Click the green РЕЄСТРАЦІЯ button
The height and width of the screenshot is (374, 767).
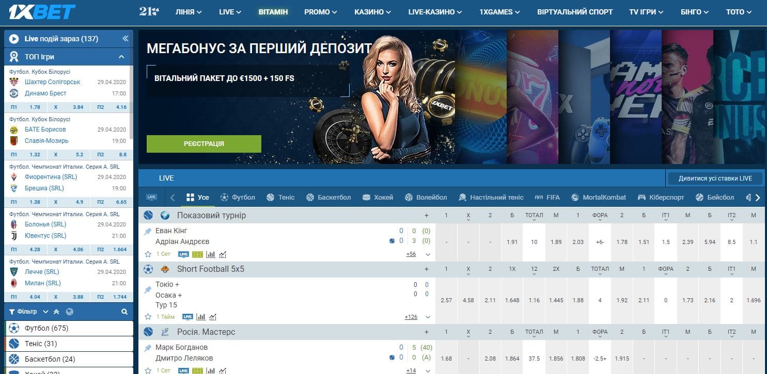point(204,144)
